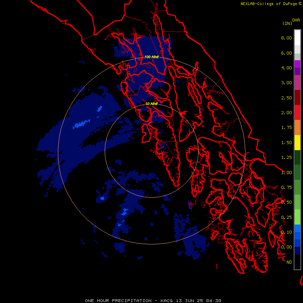
Task: Click the 100 NMI range ring label
Action: click(x=151, y=57)
